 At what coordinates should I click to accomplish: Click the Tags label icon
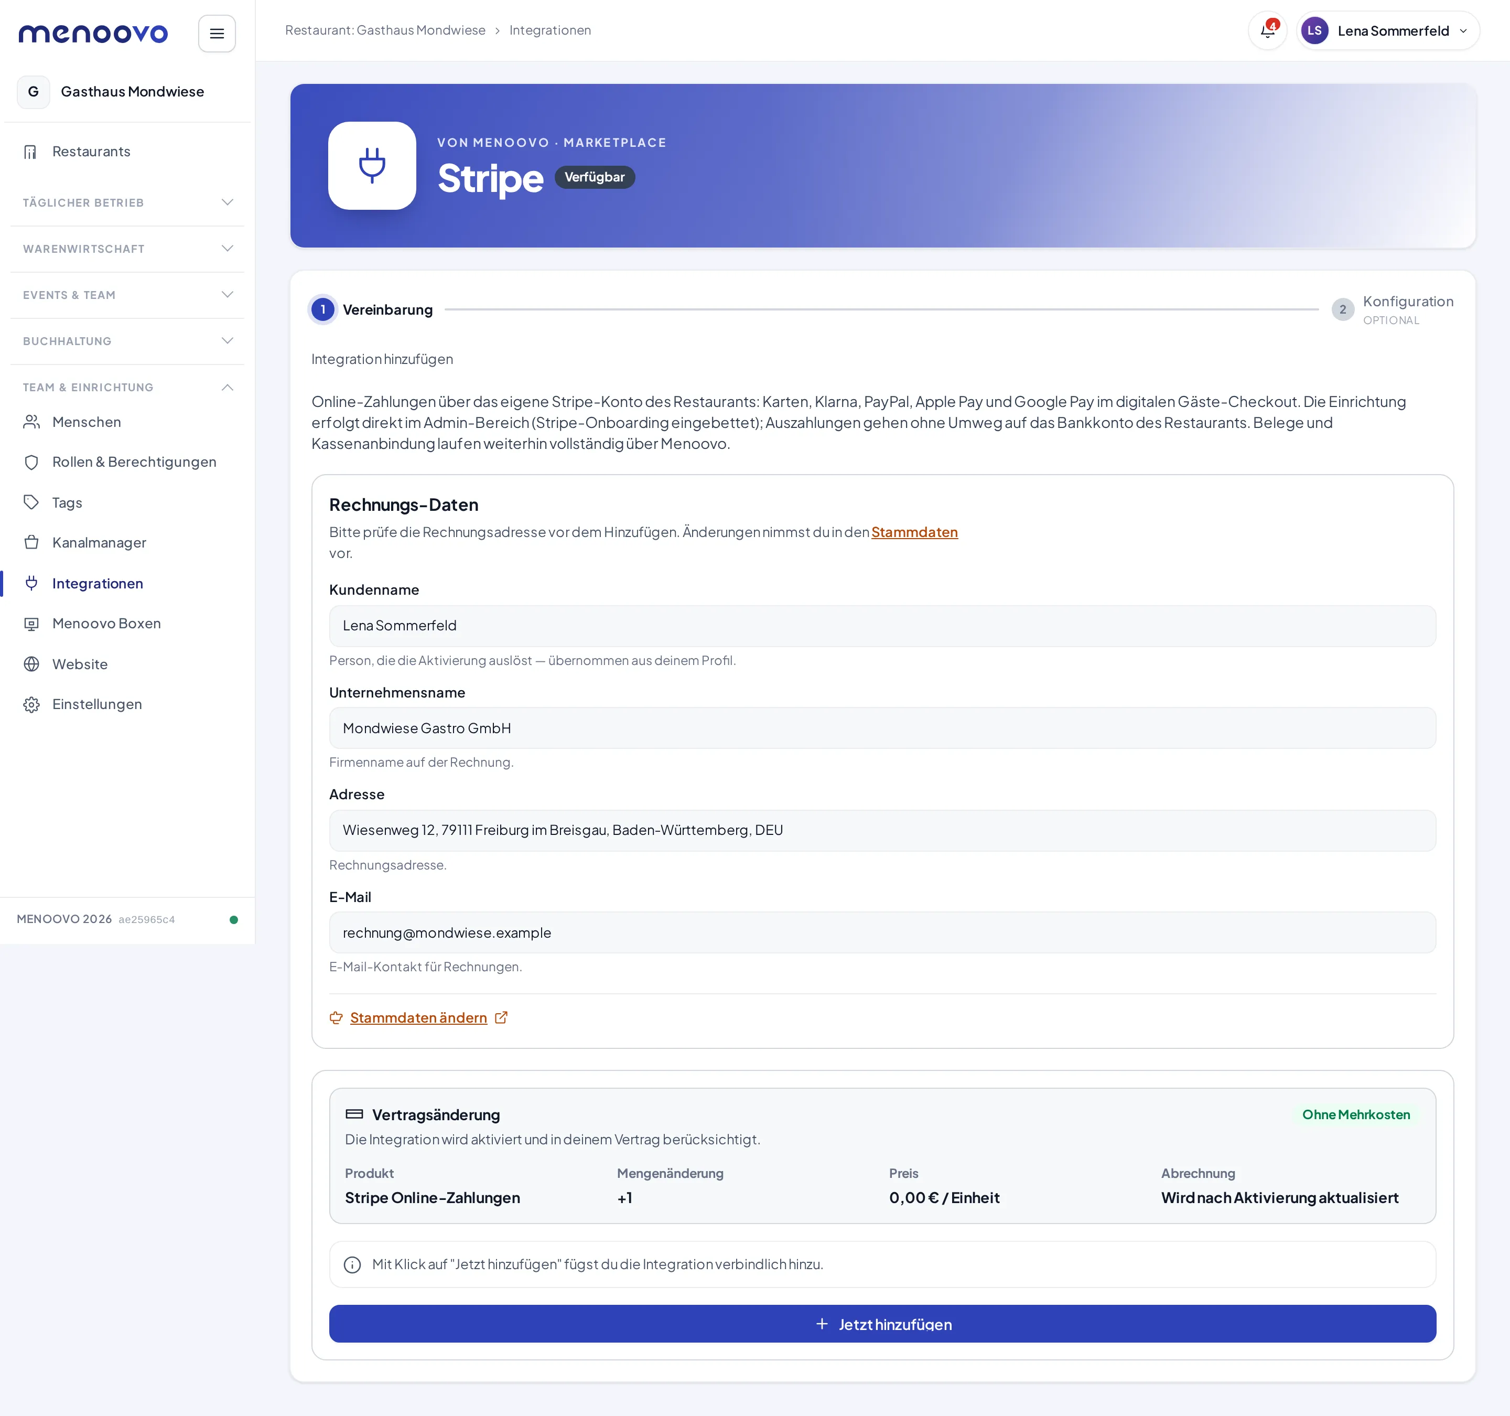coord(31,503)
